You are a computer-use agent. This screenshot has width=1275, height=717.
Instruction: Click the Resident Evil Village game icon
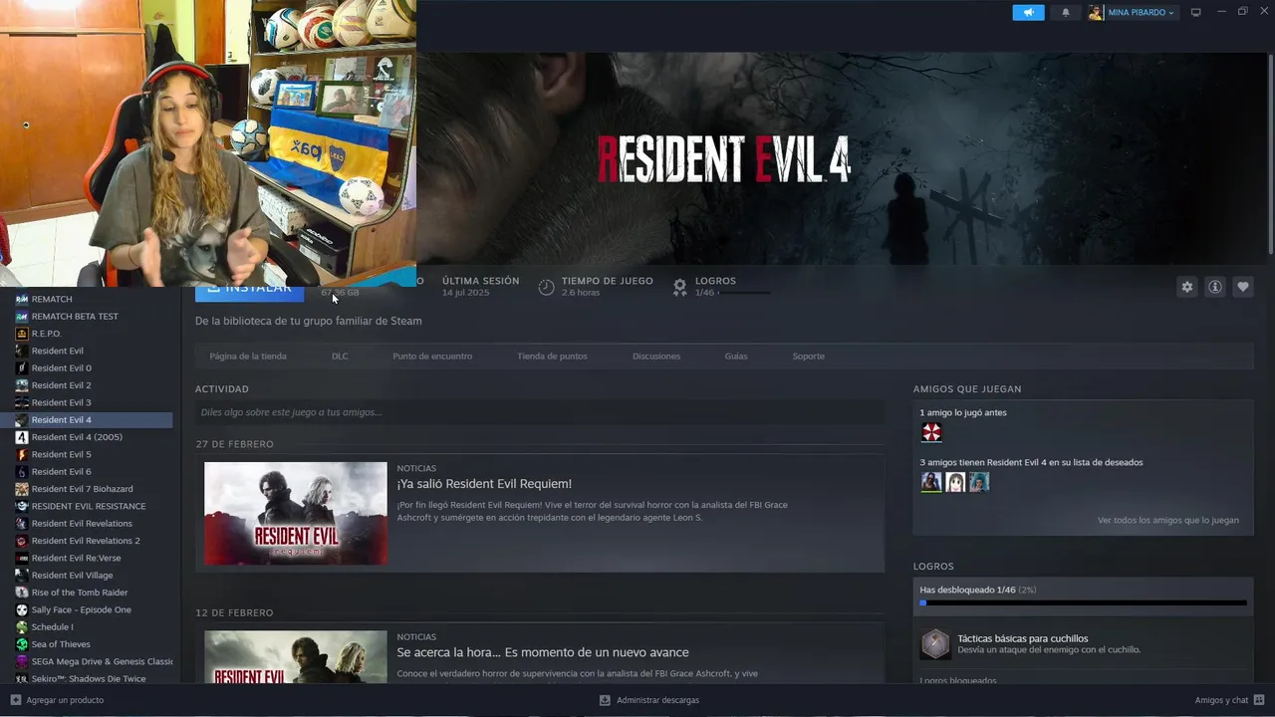[x=22, y=576]
